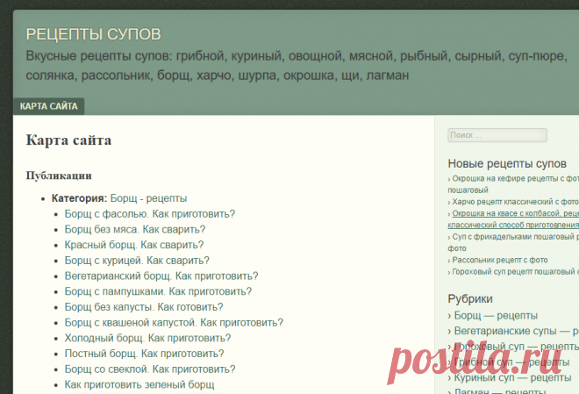Click the tagline starting 'Вкусные рецепты супов'

tap(297, 66)
